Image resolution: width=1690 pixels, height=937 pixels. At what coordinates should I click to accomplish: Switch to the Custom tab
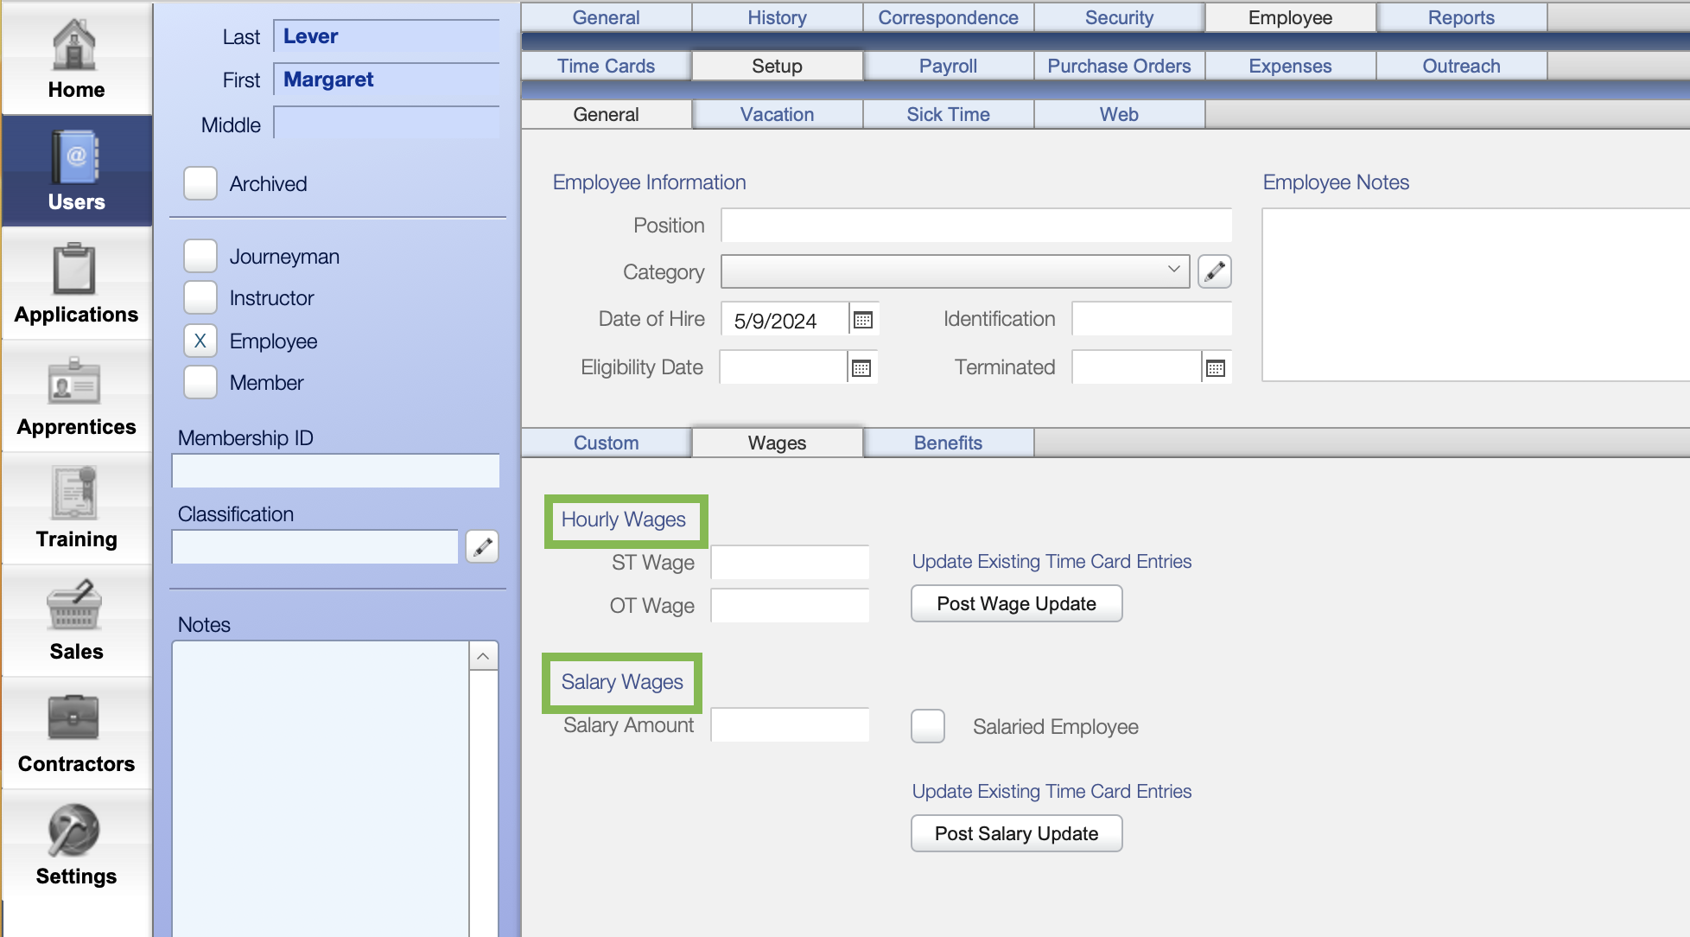[606, 443]
